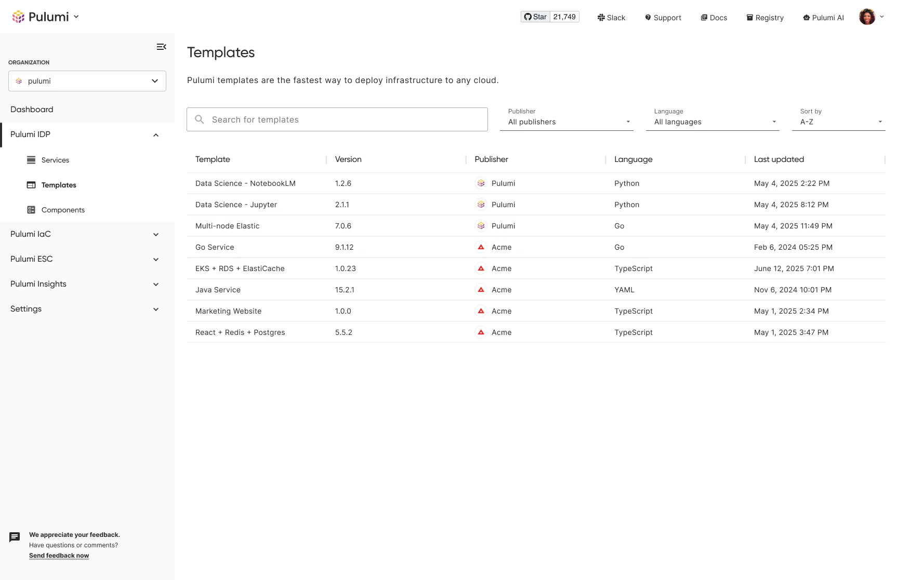Click the Feb 6, 2024 05:25 PM date

click(793, 247)
